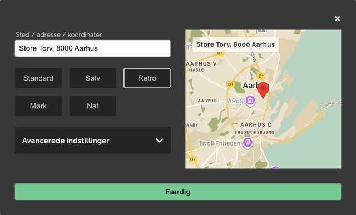Click the AARHUS C district label on map
The width and height of the screenshot is (356, 215).
coord(256,125)
